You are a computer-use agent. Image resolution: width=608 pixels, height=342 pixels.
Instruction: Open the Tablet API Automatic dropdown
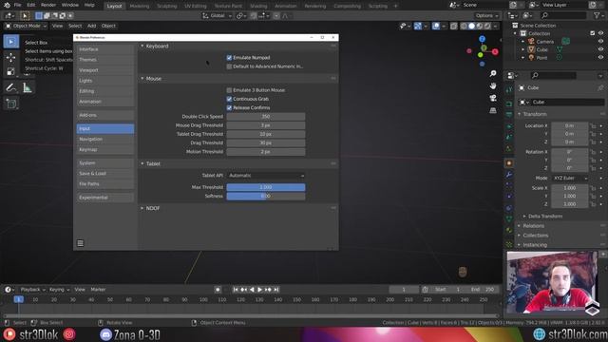(266, 175)
